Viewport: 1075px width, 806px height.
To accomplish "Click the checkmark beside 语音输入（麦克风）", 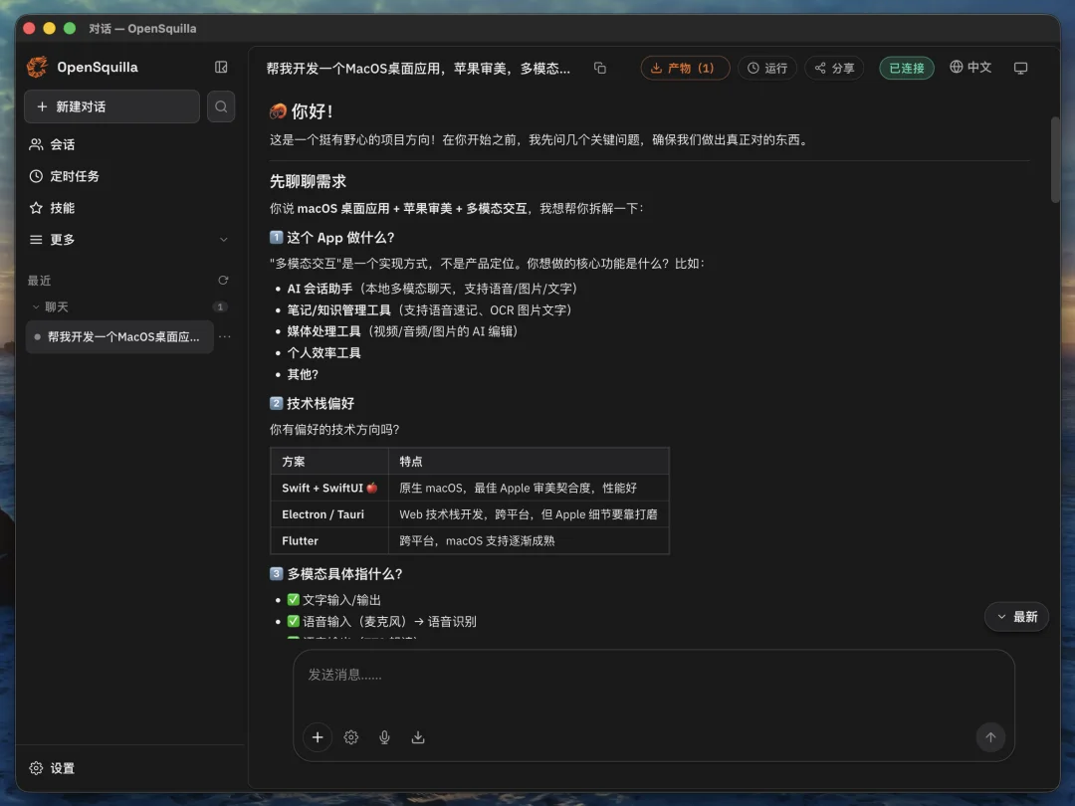I will coord(294,621).
